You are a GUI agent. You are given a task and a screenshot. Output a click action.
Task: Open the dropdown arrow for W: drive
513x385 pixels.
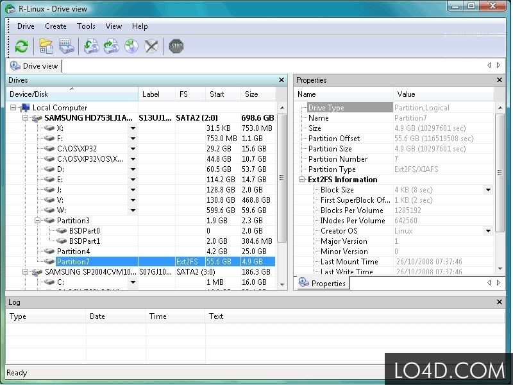coord(133,210)
